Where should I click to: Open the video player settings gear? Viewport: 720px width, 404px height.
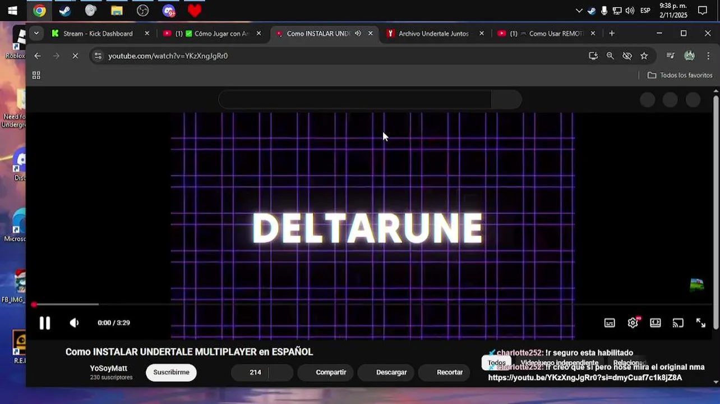[633, 323]
